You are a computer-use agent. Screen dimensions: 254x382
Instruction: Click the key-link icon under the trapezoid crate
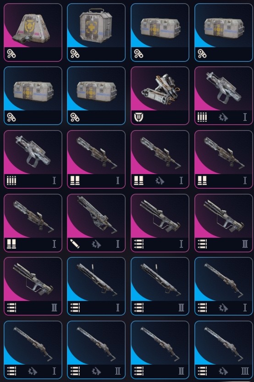tap(11, 54)
